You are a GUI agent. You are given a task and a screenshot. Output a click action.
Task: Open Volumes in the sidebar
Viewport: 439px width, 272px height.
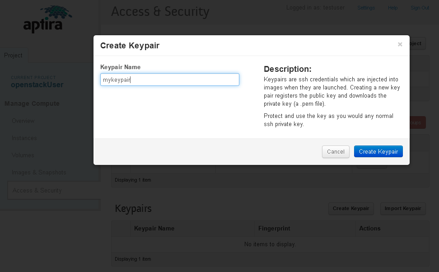[23, 155]
